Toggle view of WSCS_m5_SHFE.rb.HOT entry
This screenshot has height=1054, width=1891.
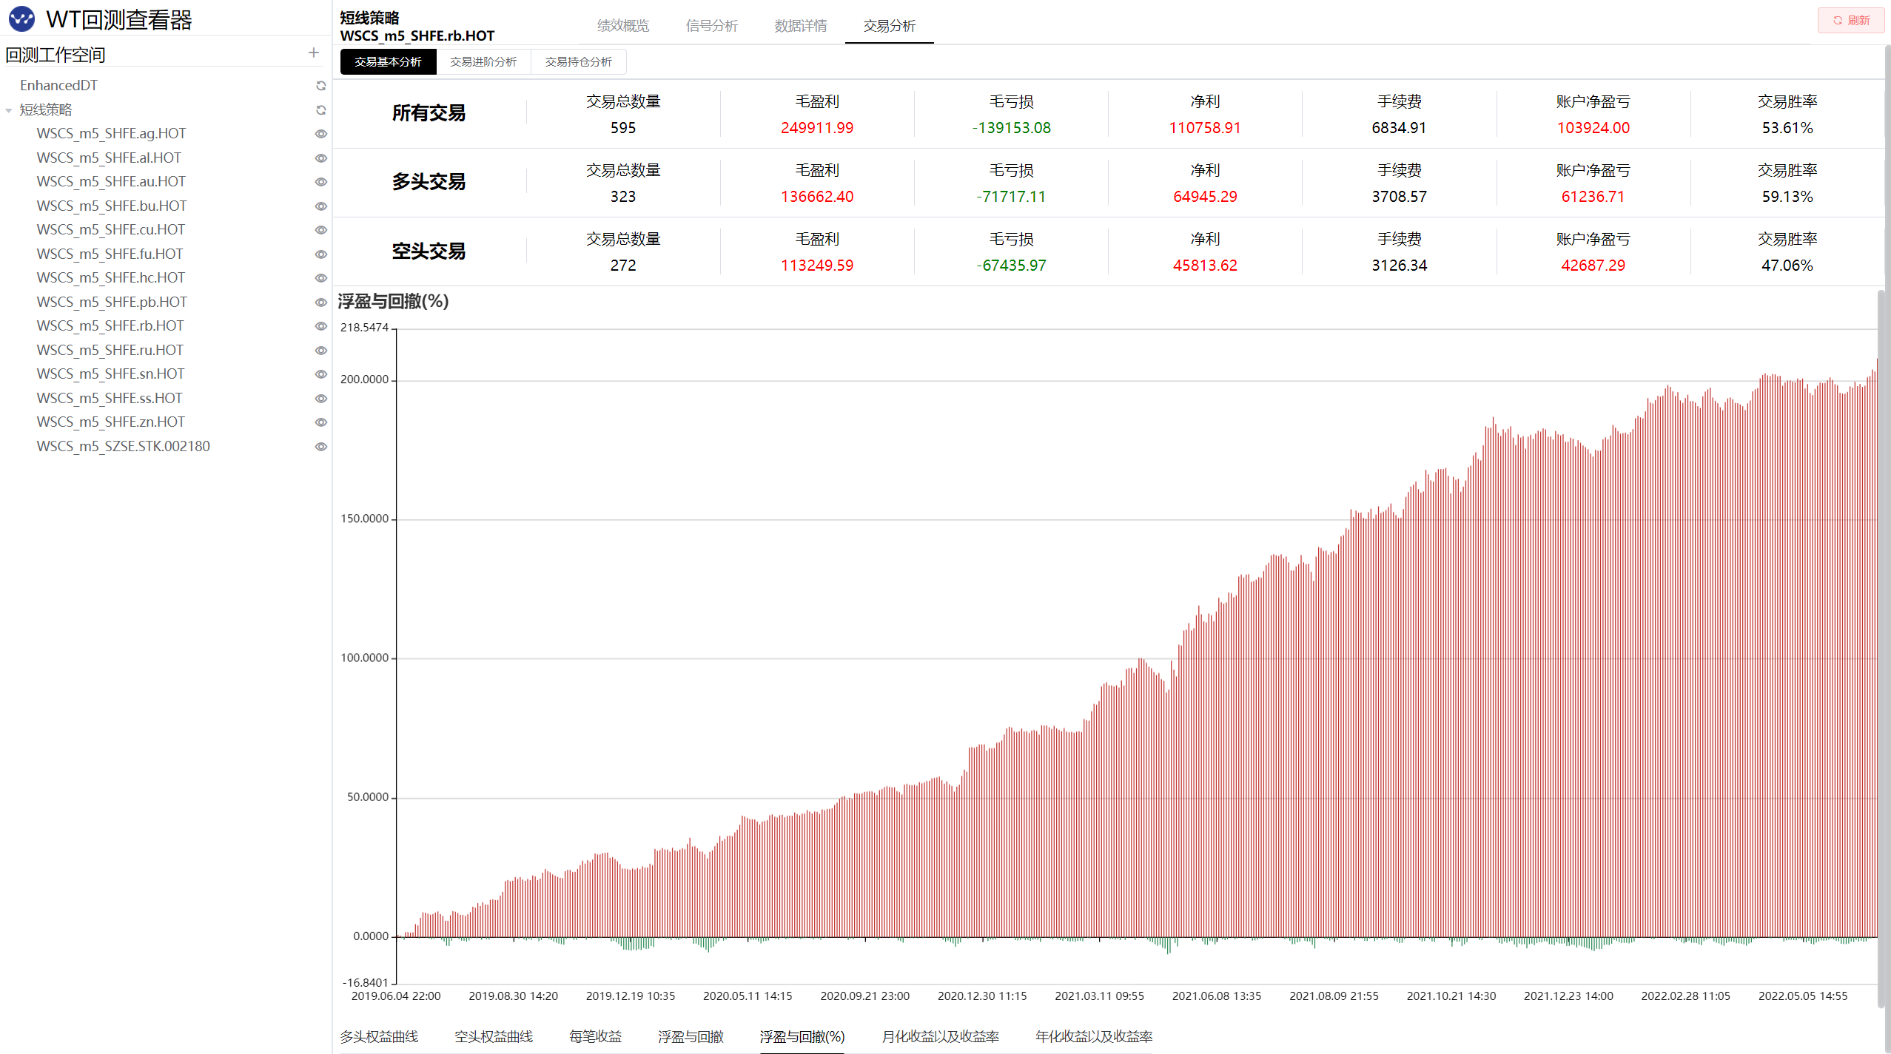(x=320, y=326)
